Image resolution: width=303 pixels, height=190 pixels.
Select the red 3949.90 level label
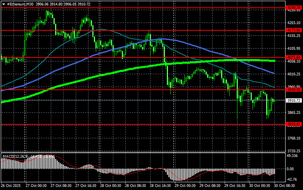(294, 90)
